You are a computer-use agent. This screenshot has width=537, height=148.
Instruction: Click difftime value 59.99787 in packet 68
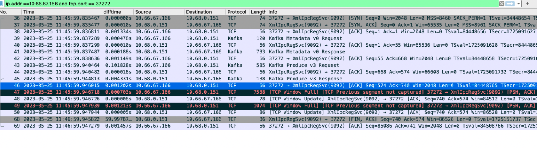pos(117,119)
